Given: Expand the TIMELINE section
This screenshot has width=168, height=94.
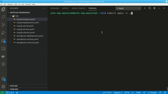Looking at the screenshot, I should point(14,89).
